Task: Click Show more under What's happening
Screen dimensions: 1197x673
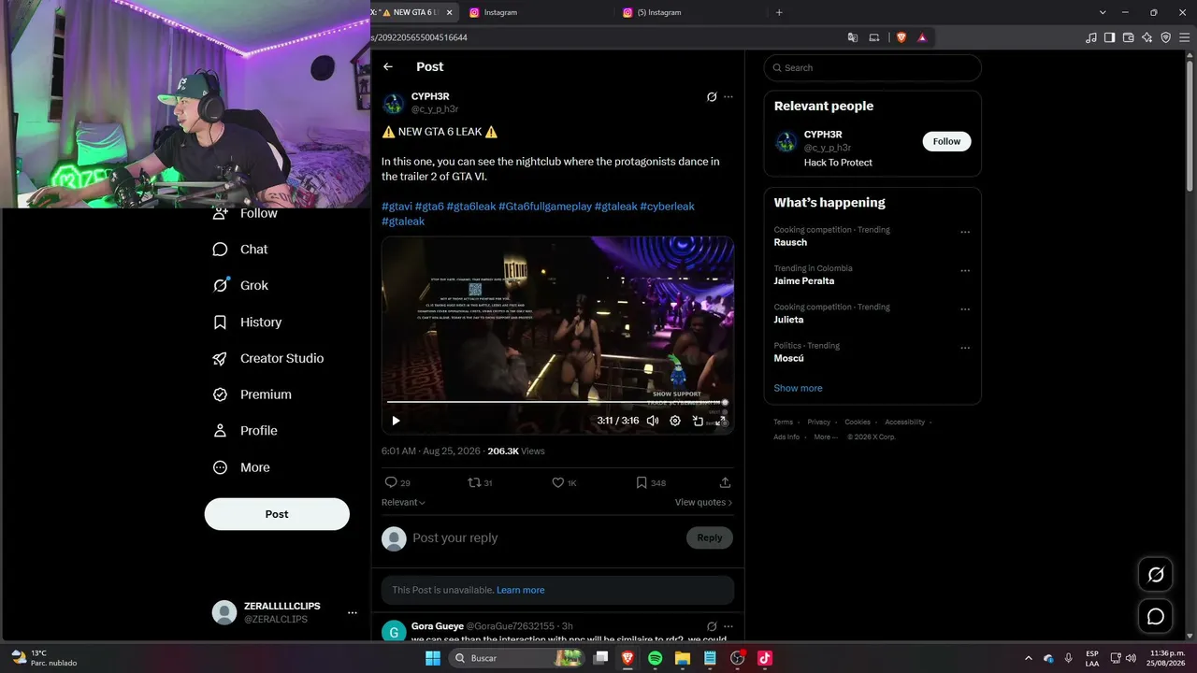Action: 798,388
